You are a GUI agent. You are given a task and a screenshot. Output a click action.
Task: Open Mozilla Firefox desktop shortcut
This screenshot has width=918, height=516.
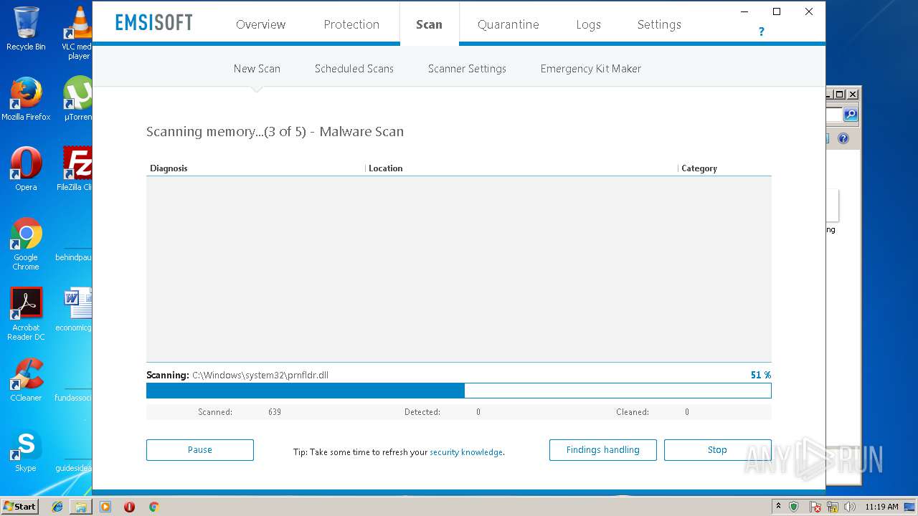(x=26, y=99)
